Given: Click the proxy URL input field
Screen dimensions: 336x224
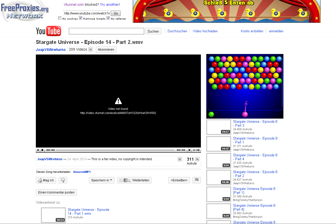Looking at the screenshot, I should [87, 13].
